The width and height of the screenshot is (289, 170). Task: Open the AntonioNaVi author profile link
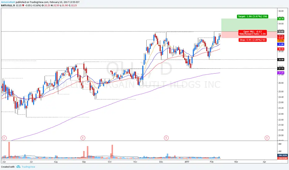coord(8,2)
